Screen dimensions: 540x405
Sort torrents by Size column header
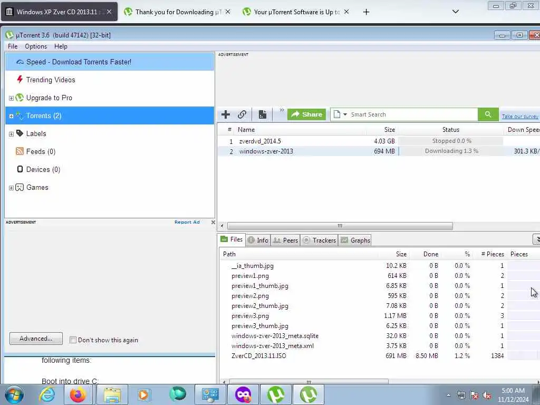pos(382,130)
